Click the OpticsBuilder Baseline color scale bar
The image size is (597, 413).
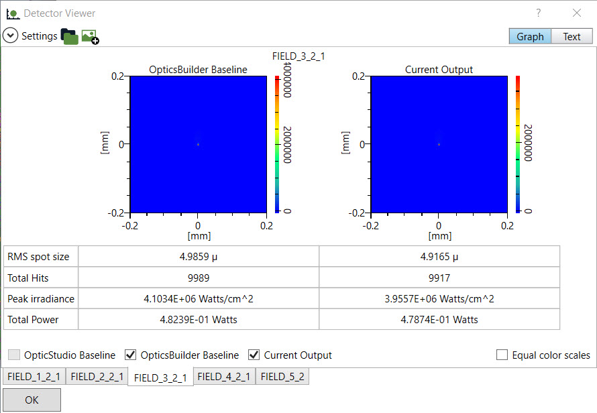[278, 143]
